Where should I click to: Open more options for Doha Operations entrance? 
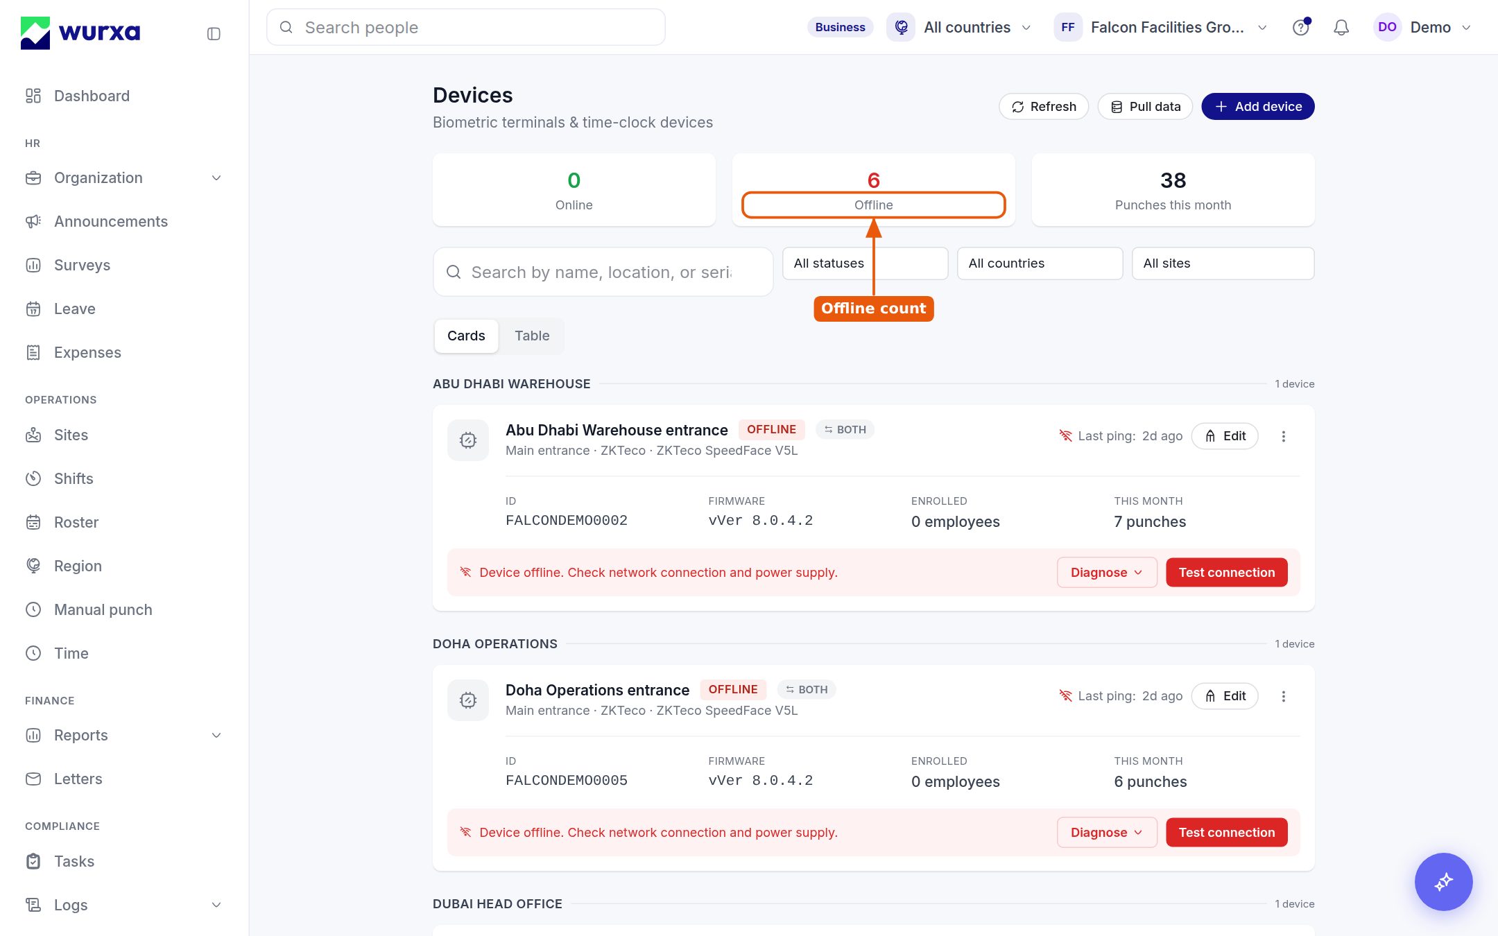[x=1284, y=696]
